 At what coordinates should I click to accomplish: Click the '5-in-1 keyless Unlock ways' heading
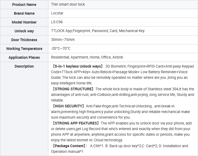[x=78, y=66]
